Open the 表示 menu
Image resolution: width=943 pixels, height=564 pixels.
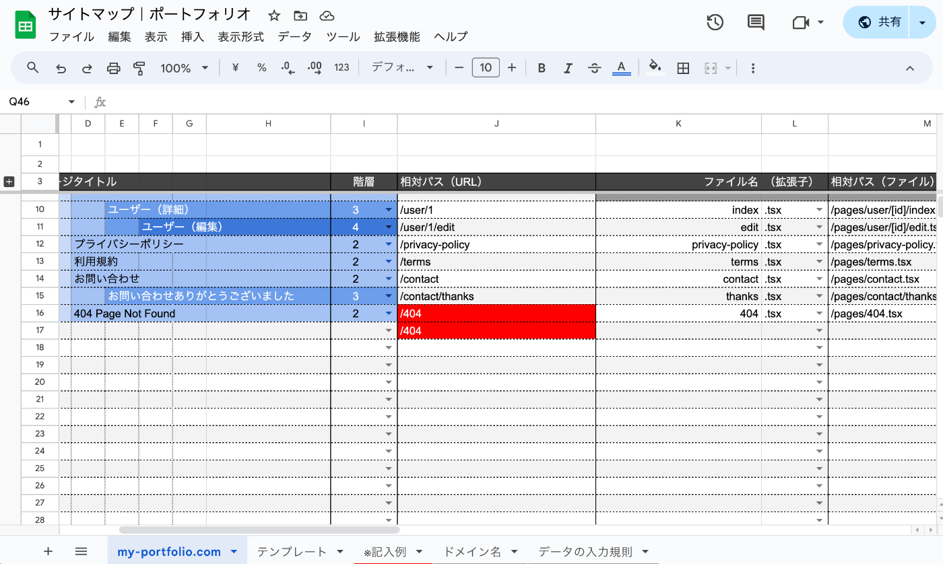pos(156,37)
